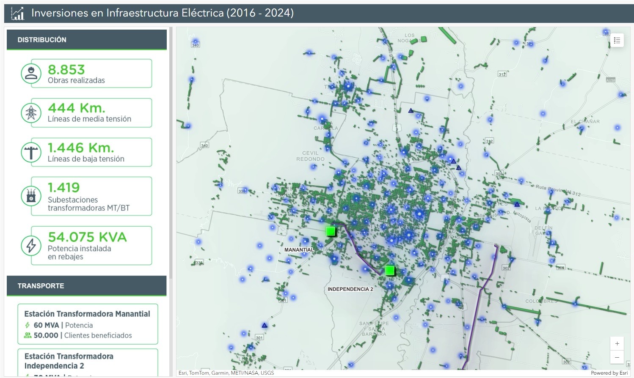634x378 pixels.
Task: Click the transmission tower icon for media tensión
Action: tap(31, 113)
